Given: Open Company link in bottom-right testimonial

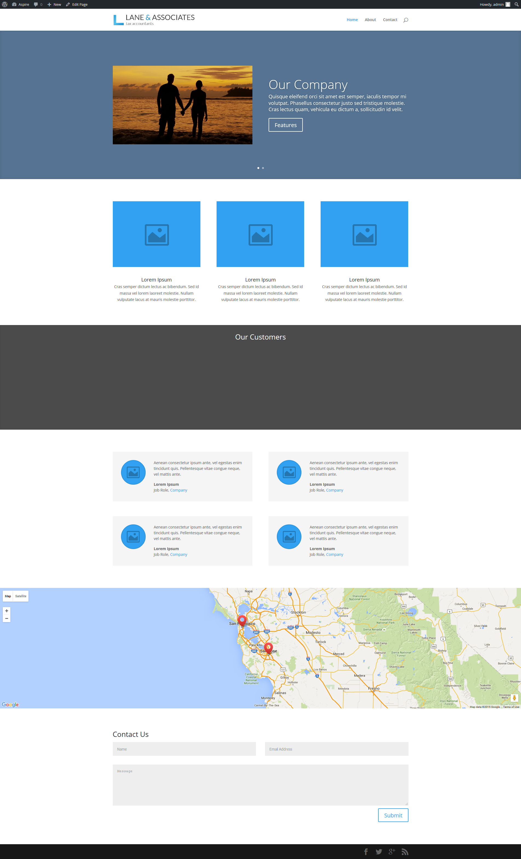Looking at the screenshot, I should [x=335, y=554].
